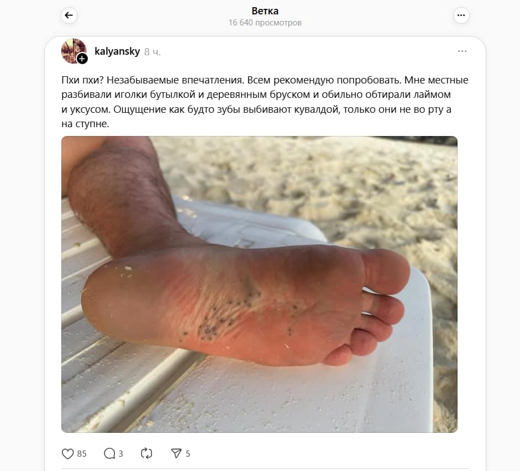
Task: Repost using the circular arrows icon
Action: tap(146, 453)
